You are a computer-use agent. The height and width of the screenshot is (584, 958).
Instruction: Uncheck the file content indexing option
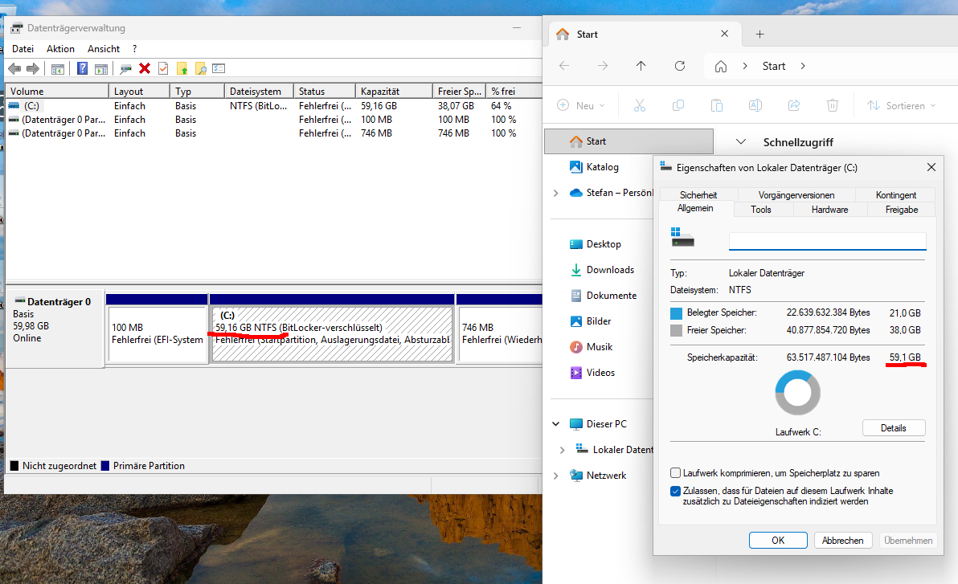(675, 491)
